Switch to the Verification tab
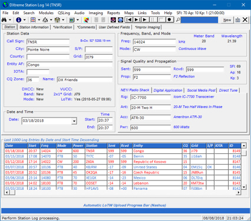The image size is (251, 221). click(62, 27)
